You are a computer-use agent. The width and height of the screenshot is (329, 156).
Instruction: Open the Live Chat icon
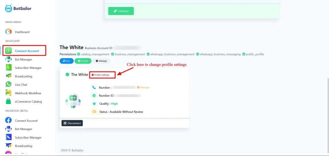point(9,85)
